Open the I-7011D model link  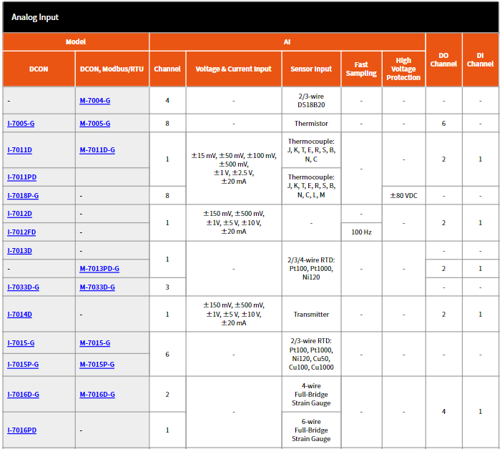19,150
